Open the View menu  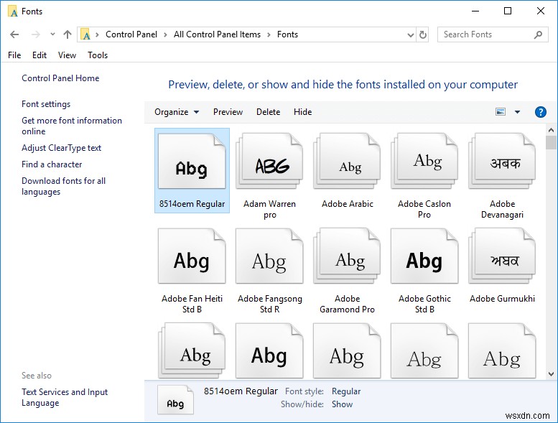click(67, 55)
